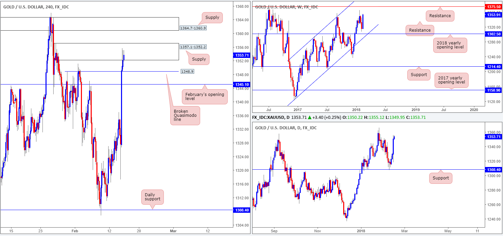Select the 'Broken Quasimodo line' callout
Viewport: 503px width, 236px height.
pyautogui.click(x=185, y=115)
